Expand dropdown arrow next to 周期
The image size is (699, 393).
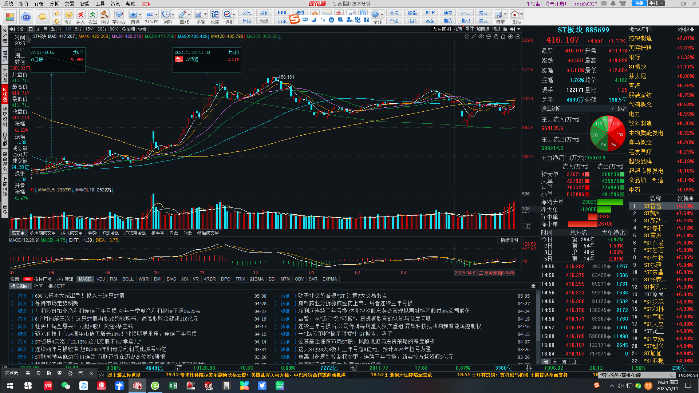pos(173,15)
